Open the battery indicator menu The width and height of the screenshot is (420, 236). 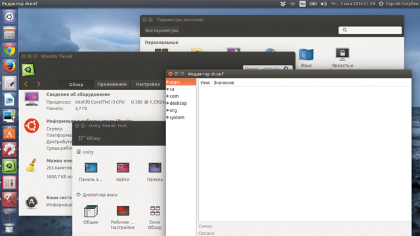click(x=313, y=4)
